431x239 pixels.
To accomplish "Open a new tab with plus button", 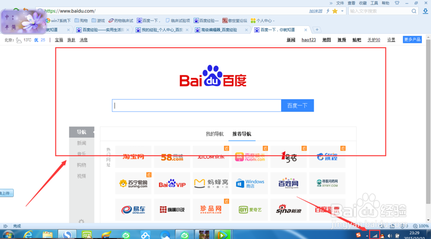I will click(x=317, y=30).
